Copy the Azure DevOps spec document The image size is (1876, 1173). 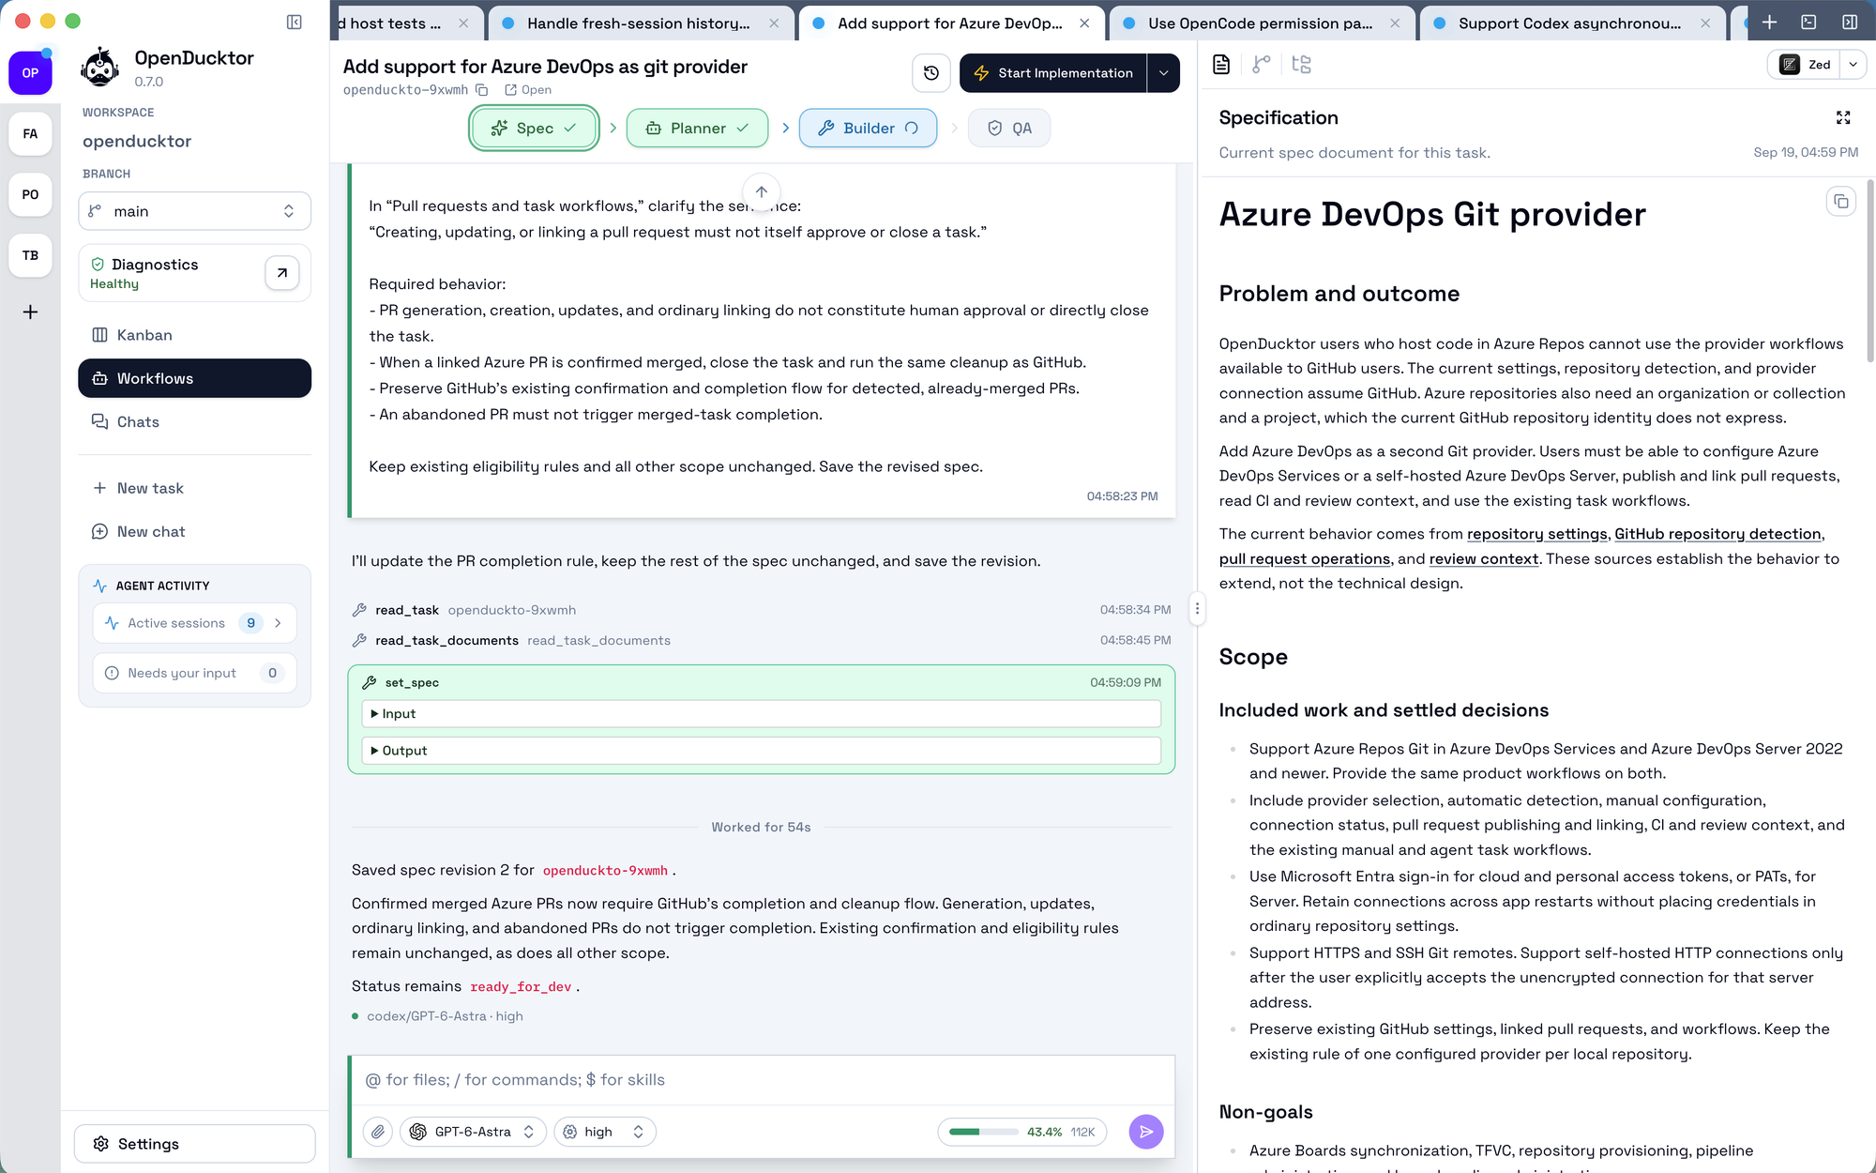[1841, 202]
